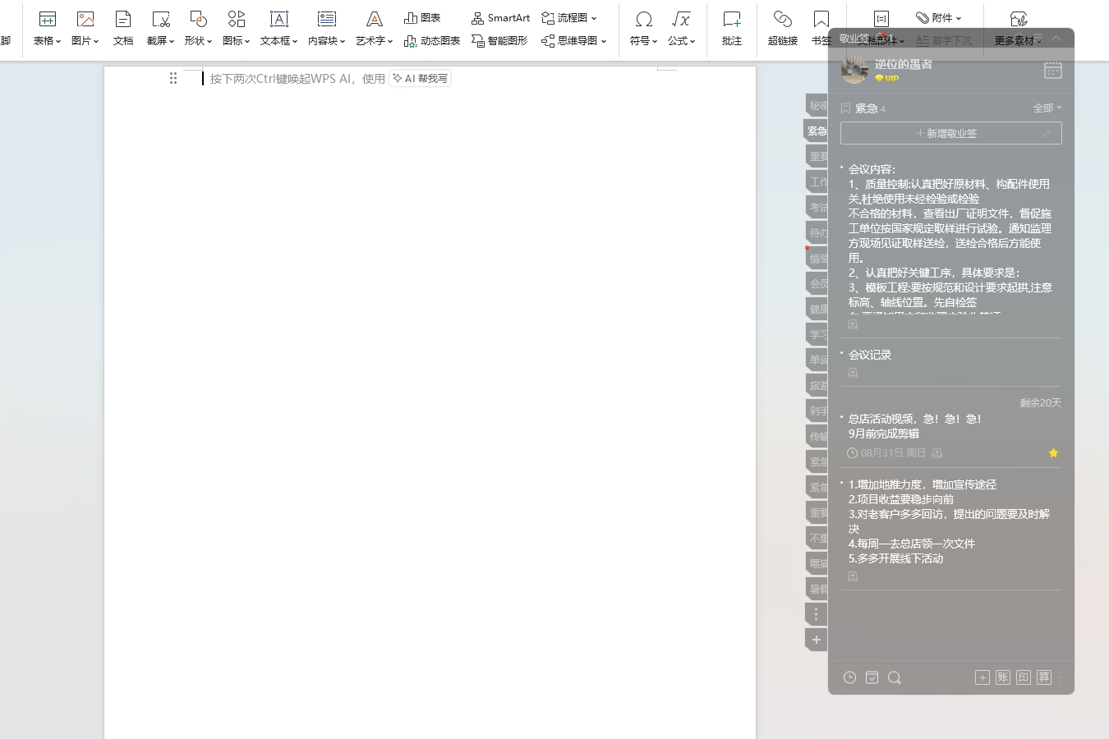Viewport: 1109px width, 739px height.
Task: Open the SmartArt graphics tool
Action: point(500,17)
